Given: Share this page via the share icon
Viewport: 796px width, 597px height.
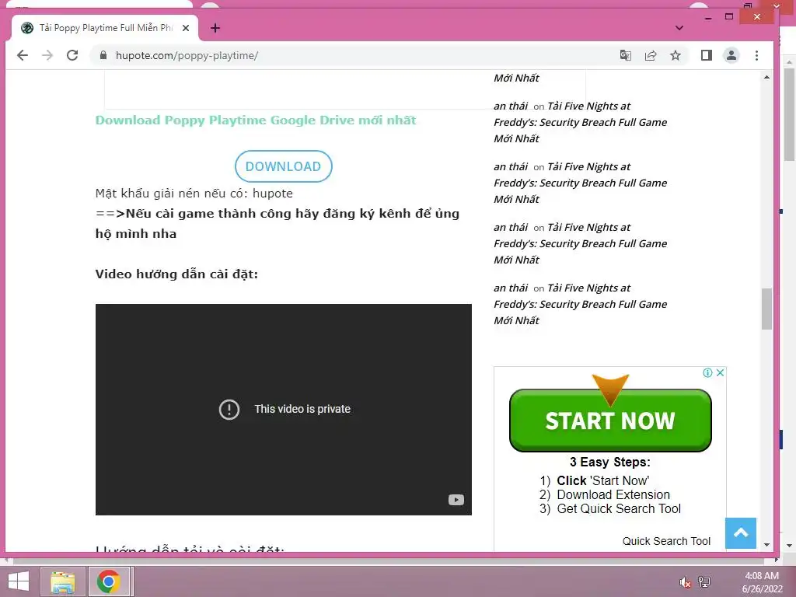Looking at the screenshot, I should 651,55.
